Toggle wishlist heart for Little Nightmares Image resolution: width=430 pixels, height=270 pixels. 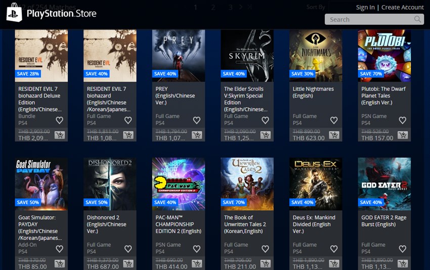click(x=334, y=120)
